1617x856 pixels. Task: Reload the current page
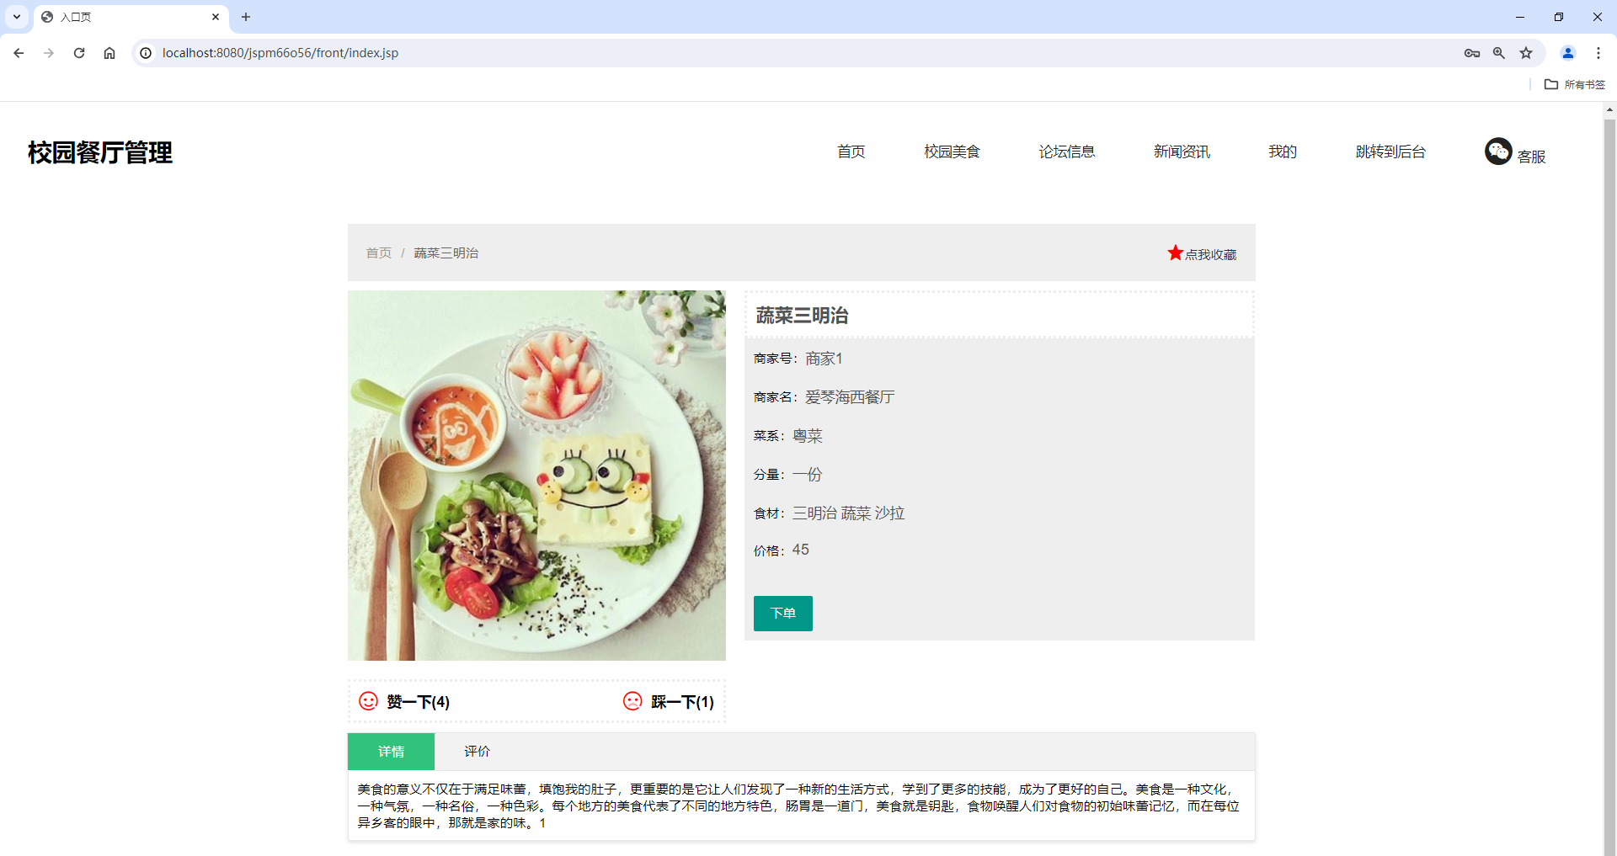[x=78, y=52]
